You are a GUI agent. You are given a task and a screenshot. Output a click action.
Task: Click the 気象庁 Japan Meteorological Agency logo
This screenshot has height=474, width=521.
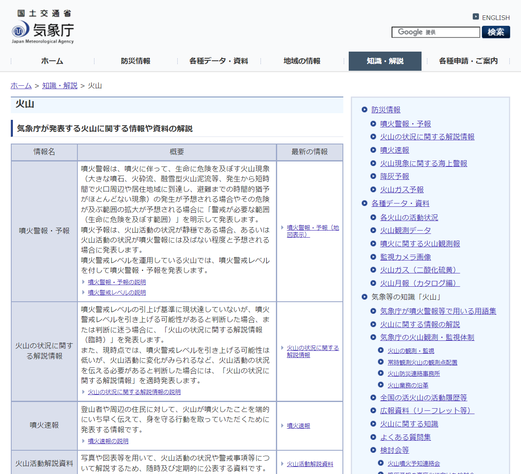coord(43,27)
